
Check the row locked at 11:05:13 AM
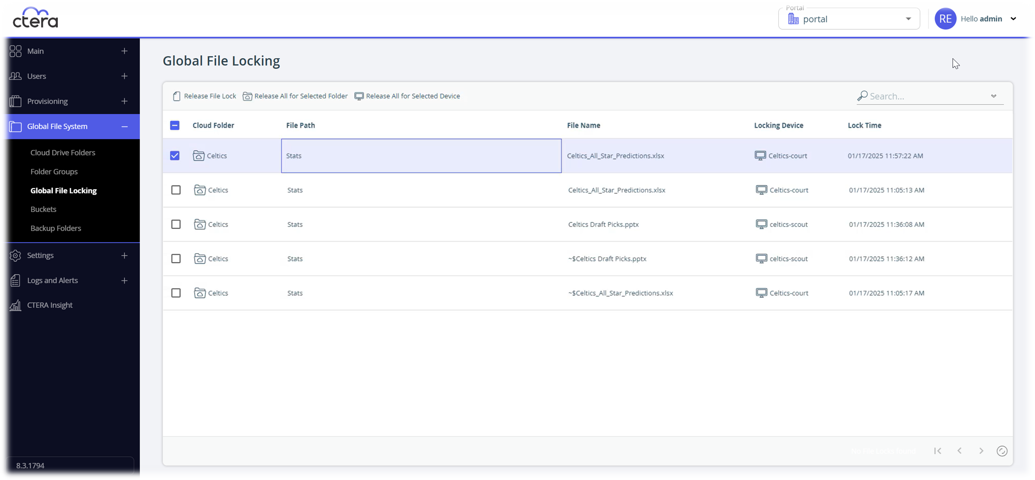(x=176, y=190)
